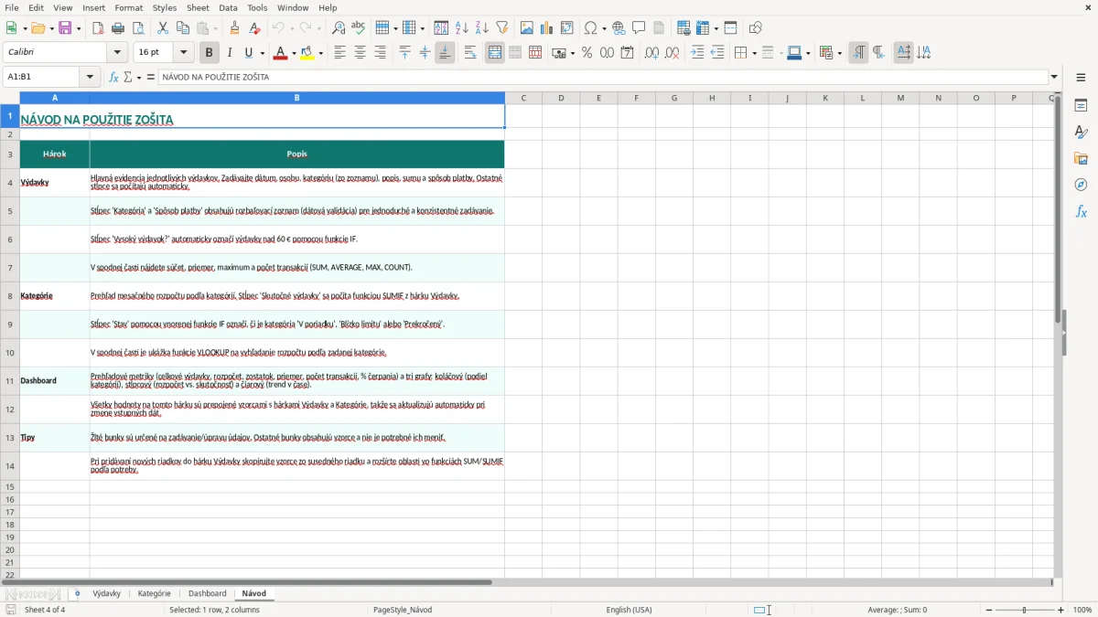Open the conditional formatting dropdown arrow
This screenshot has width=1098, height=617.
839,53
